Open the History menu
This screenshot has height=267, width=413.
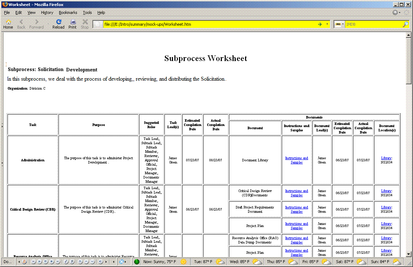(47, 12)
